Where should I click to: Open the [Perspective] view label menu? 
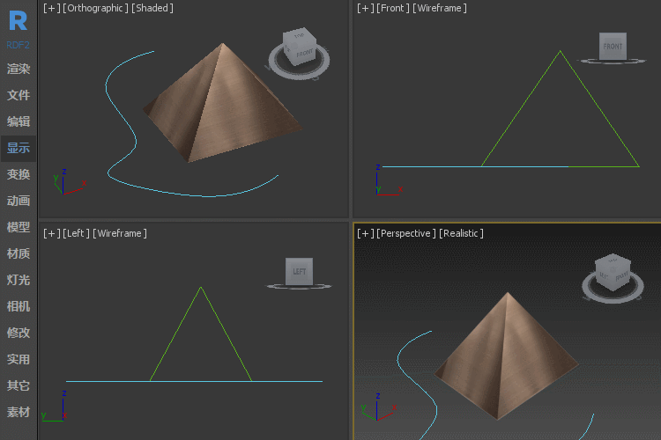point(406,233)
